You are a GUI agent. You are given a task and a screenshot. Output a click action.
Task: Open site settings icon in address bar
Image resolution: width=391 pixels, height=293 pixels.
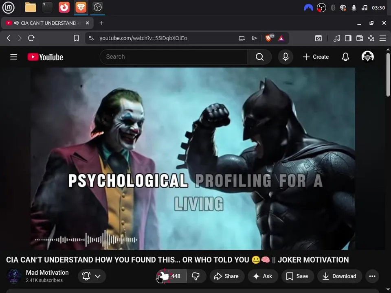91,38
